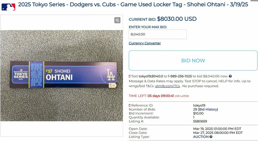Click the max bid input field
258x141 pixels.
click(157, 34)
